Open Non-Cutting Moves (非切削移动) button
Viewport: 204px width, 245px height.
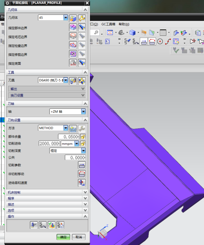click(82, 174)
